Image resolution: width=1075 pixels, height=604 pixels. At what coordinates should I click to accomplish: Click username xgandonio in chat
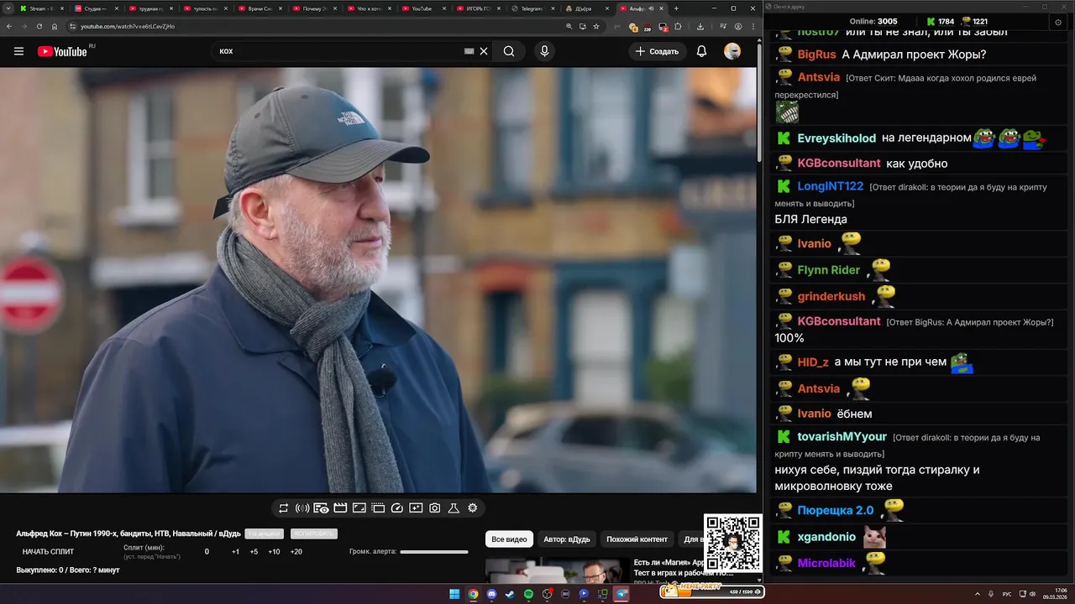tap(826, 537)
